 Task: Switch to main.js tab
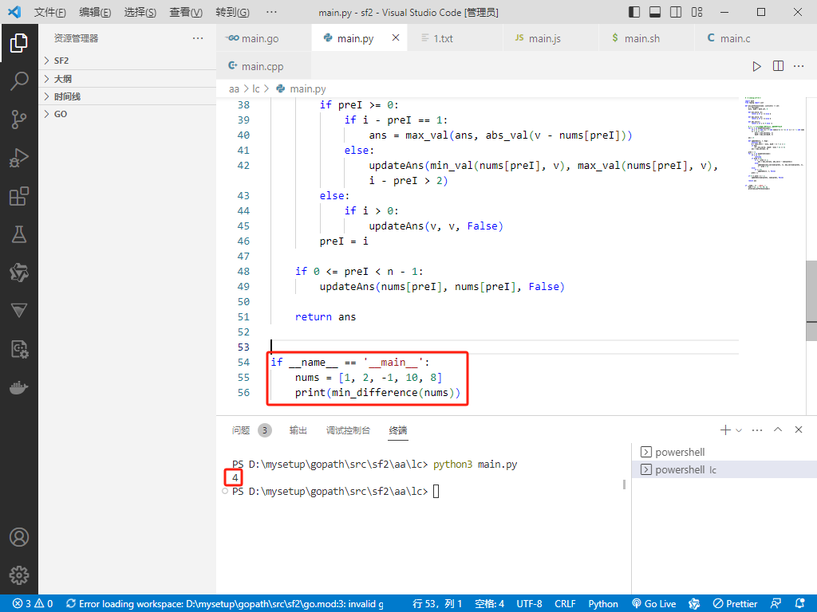click(x=551, y=38)
